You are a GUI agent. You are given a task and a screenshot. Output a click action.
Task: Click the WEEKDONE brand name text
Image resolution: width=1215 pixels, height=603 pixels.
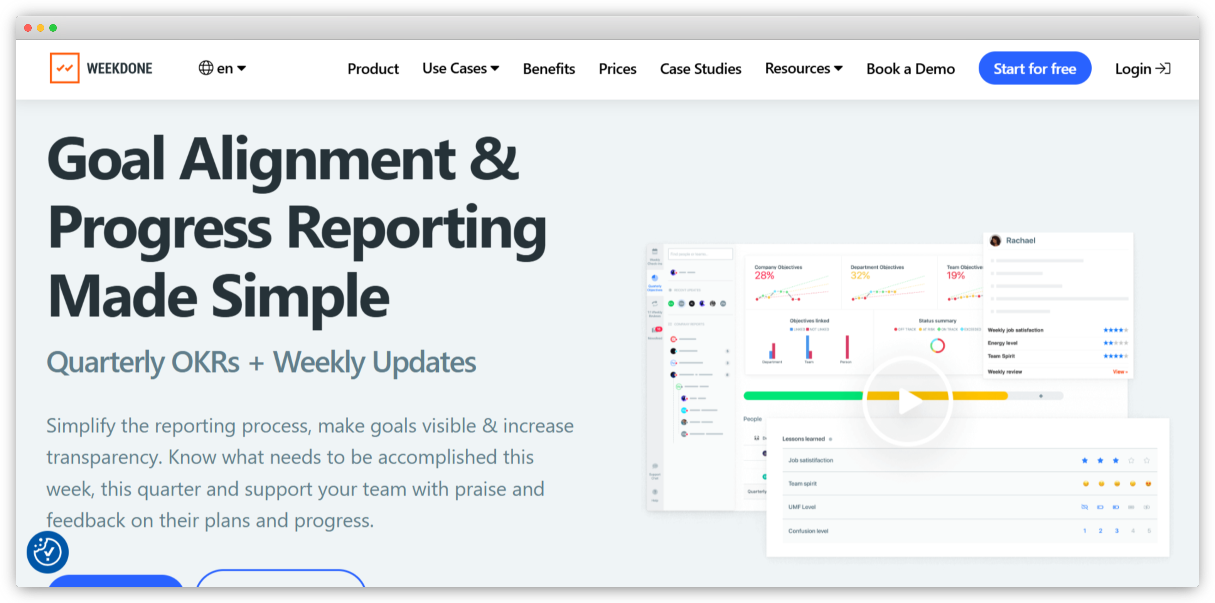119,69
